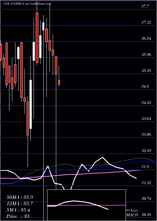The height and width of the screenshot is (221, 157).
Task: Click the 30.74 price axis label
Action: click(146, 199)
